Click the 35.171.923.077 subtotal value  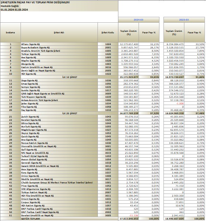coord(129,77)
